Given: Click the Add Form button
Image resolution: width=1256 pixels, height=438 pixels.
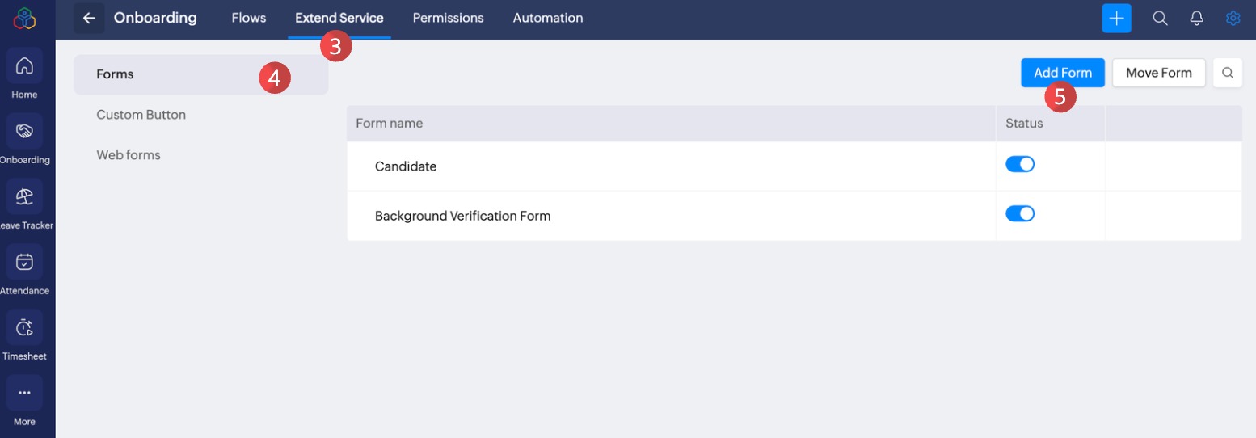Looking at the screenshot, I should point(1063,73).
